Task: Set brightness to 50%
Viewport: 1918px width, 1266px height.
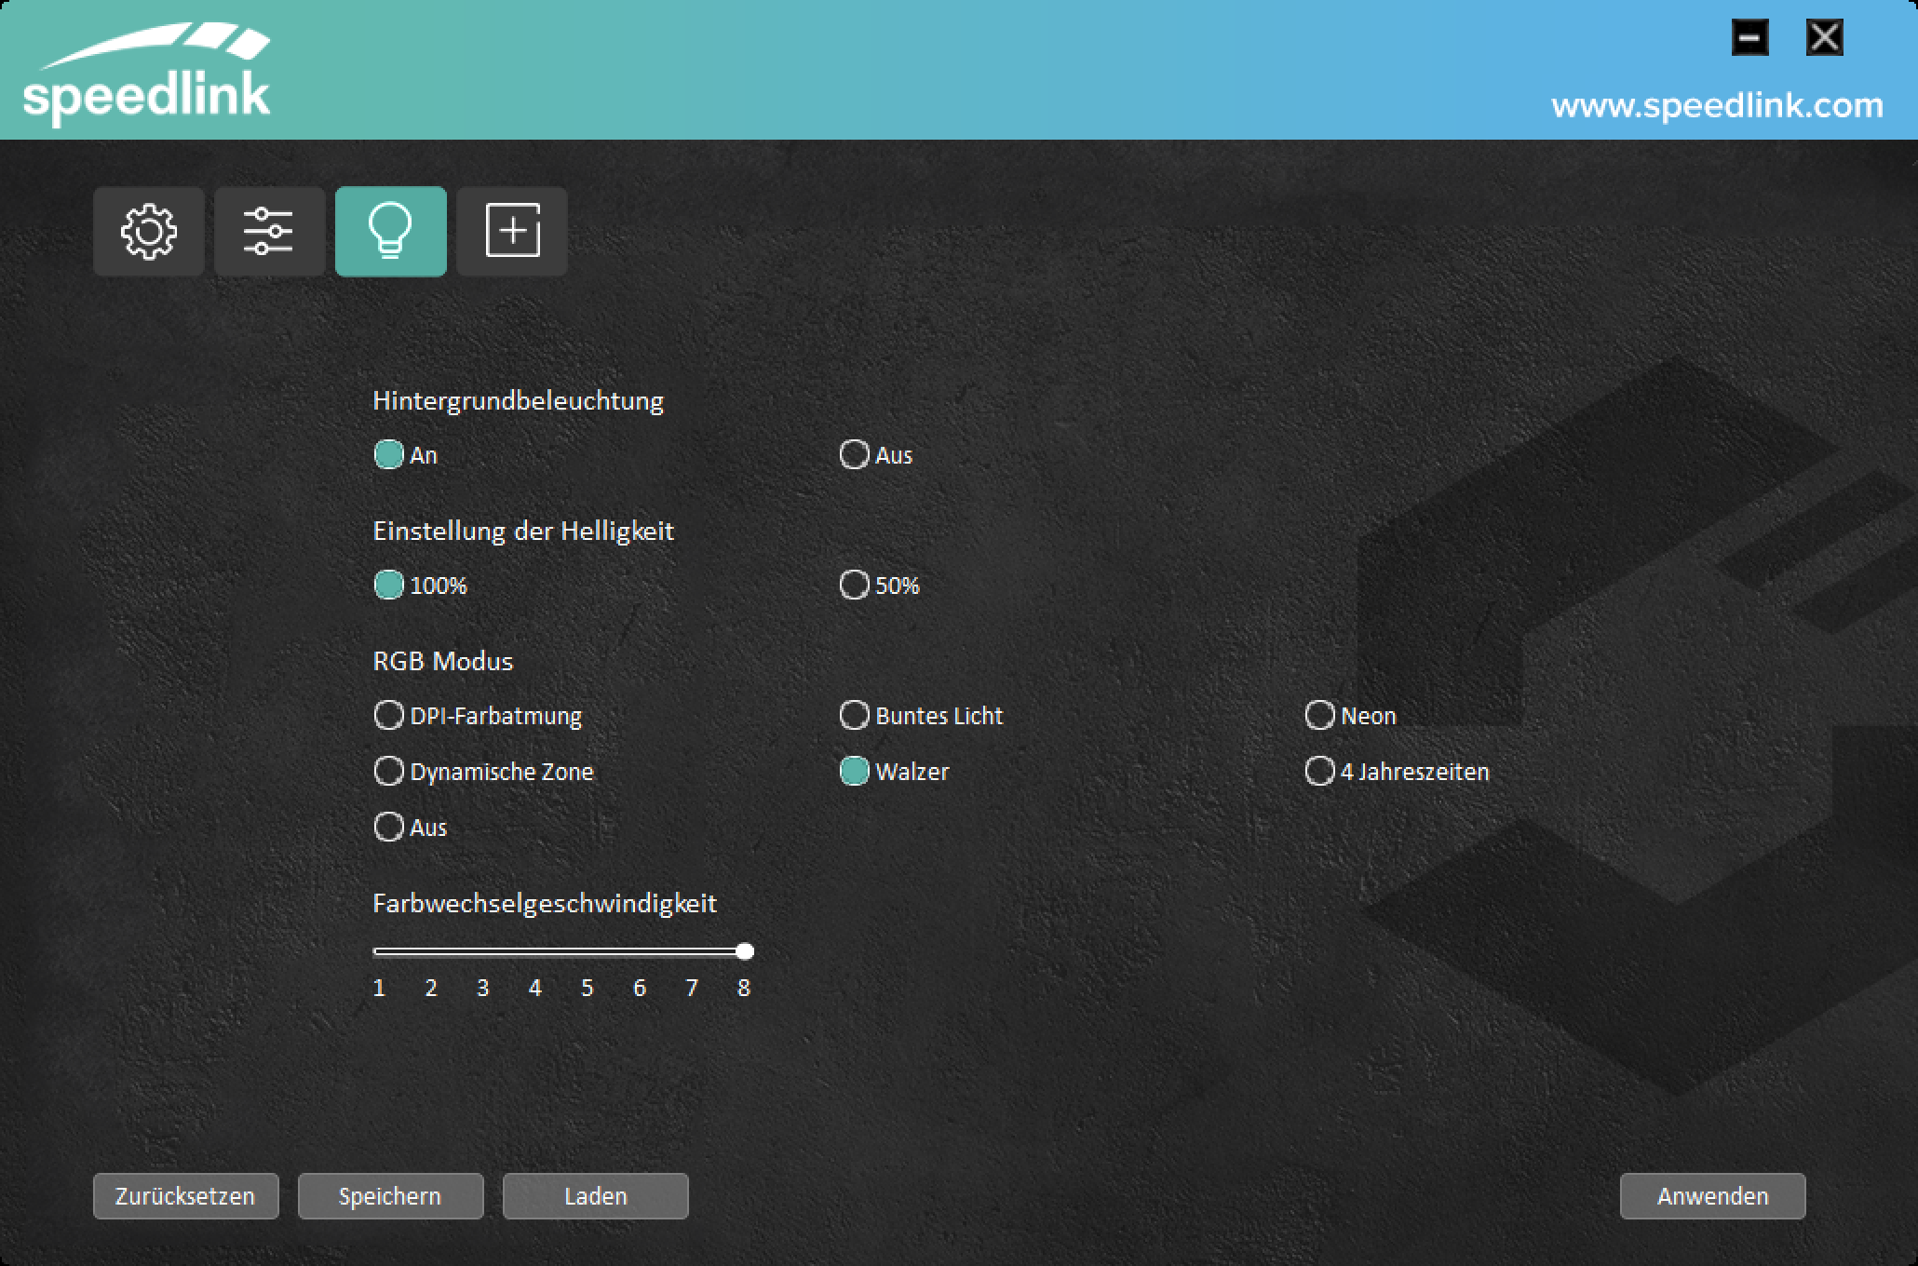Action: (855, 586)
